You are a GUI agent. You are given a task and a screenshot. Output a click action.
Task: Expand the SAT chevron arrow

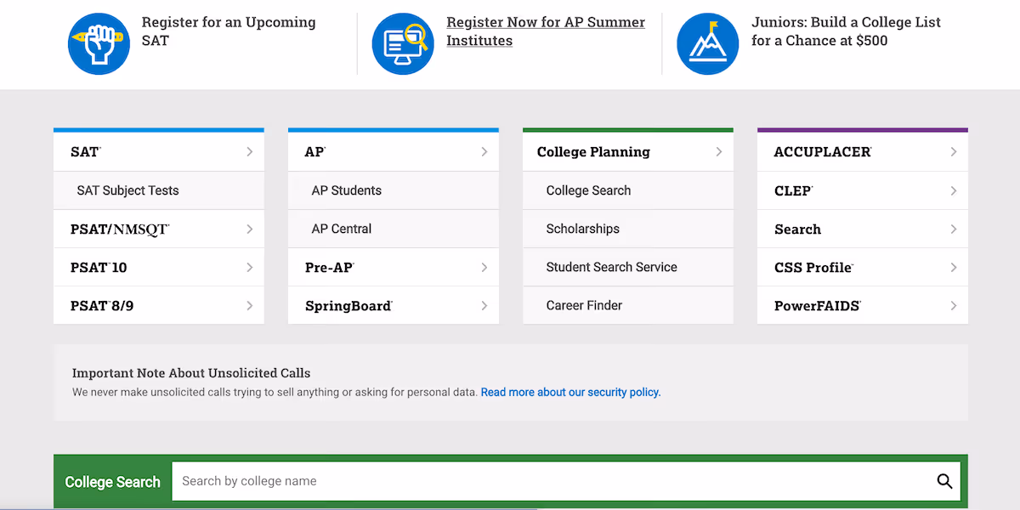tap(249, 152)
